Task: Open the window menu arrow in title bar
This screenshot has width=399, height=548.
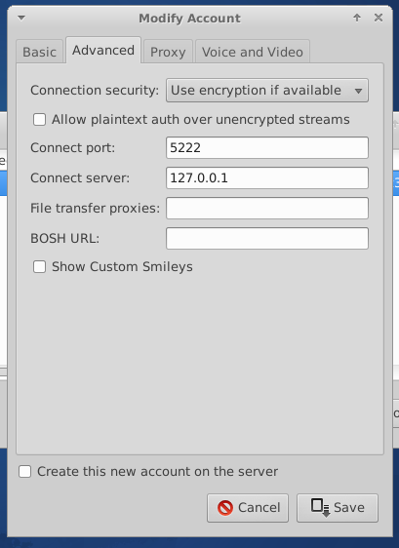Action: [21, 18]
